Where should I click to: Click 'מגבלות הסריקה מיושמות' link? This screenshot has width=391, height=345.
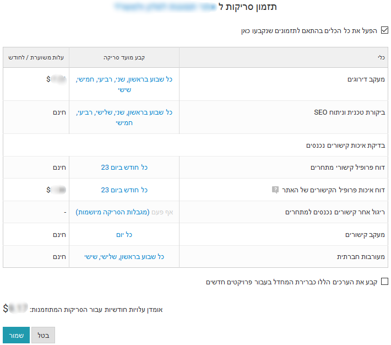pos(112,212)
